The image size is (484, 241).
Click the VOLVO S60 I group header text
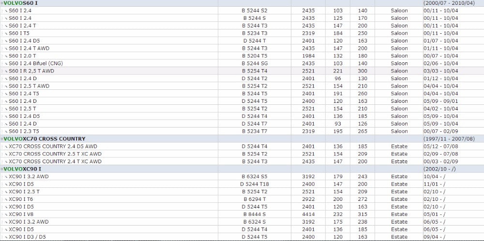point(21,3)
